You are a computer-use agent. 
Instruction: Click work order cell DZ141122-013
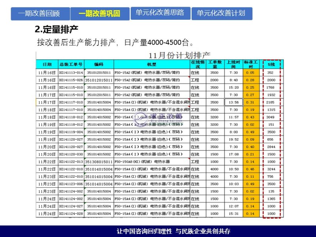coord(71,162)
